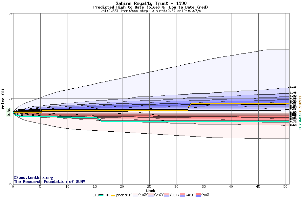This screenshot has height=197, width=302.
Task: Click the 'Price ($)' axis label
Action: [x=3, y=99]
